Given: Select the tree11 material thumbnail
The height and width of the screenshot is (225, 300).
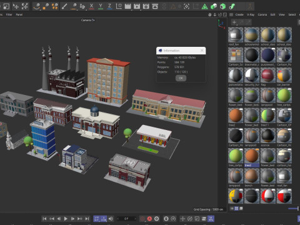Looking at the screenshot, I should point(268,115).
